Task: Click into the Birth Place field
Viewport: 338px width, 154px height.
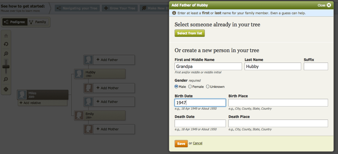Action: pyautogui.click(x=278, y=103)
